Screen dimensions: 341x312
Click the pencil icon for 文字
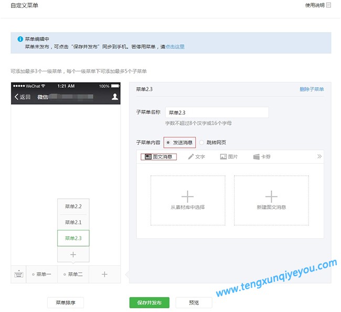pos(191,157)
